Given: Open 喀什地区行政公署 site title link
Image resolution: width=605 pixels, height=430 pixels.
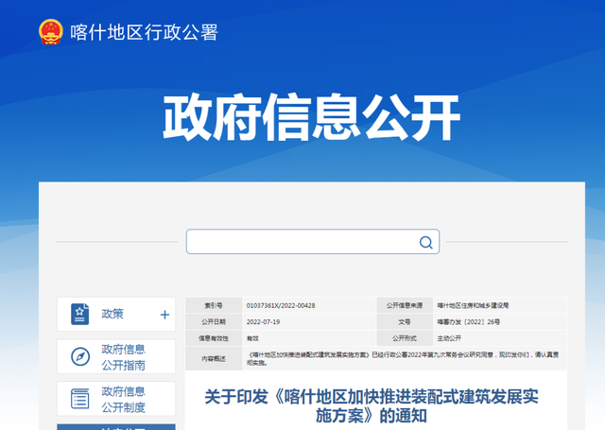Looking at the screenshot, I should tap(144, 32).
